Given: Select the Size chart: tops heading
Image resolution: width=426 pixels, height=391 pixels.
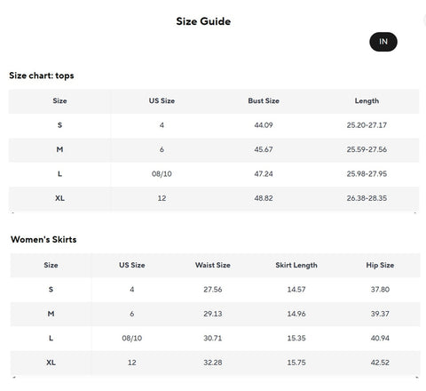Looking at the screenshot, I should 42,76.
